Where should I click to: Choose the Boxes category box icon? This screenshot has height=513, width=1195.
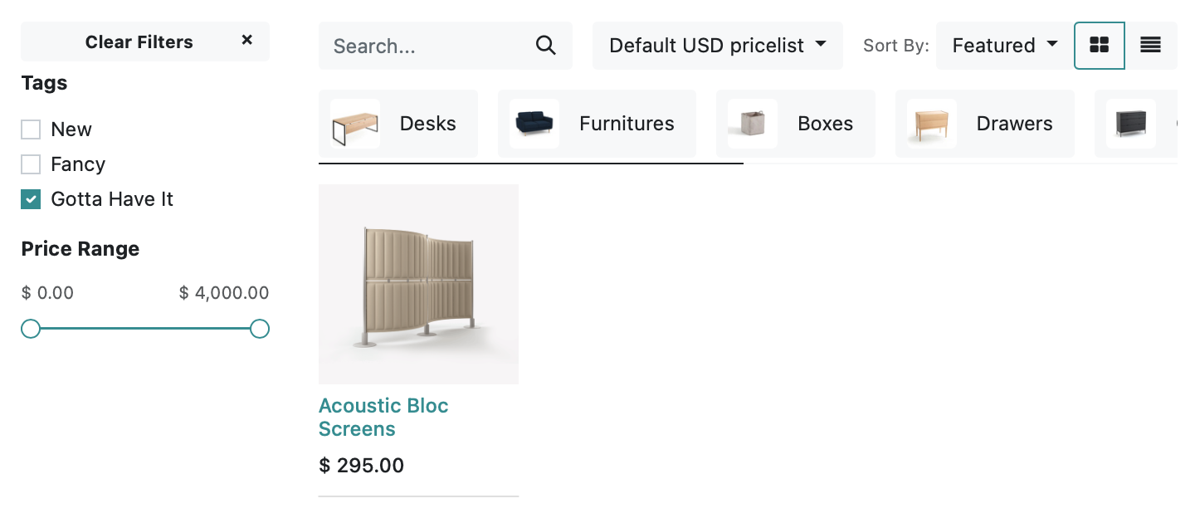pos(753,124)
